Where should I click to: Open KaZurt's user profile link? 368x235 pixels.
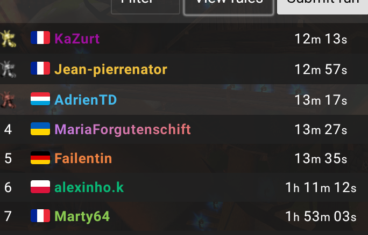(77, 39)
